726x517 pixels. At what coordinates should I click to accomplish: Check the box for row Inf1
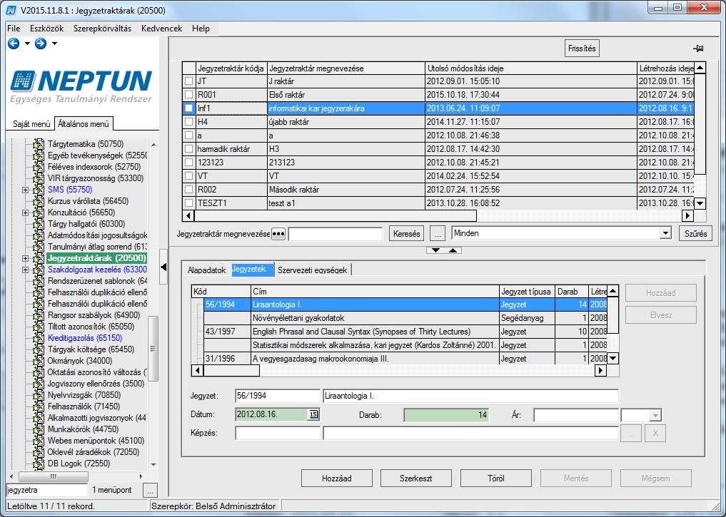tap(189, 108)
